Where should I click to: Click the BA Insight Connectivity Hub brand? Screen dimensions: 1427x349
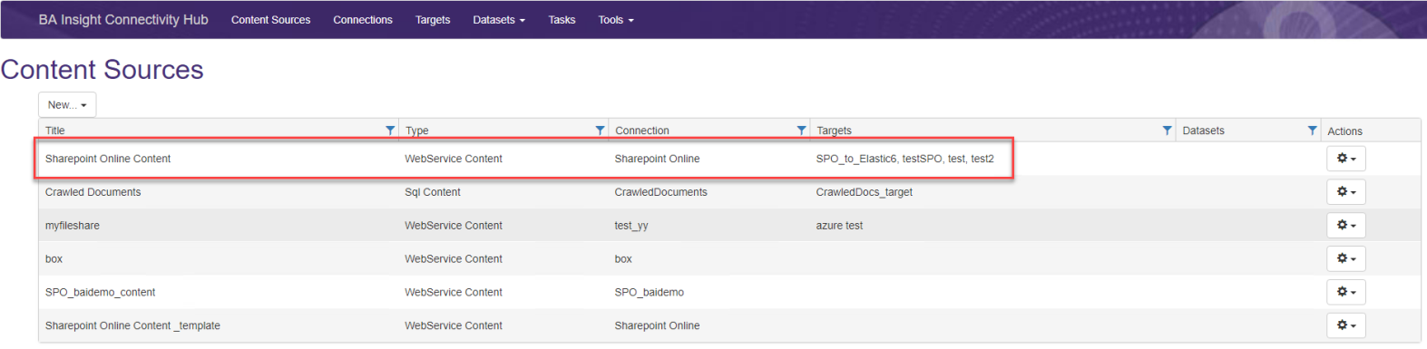pyautogui.click(x=123, y=20)
